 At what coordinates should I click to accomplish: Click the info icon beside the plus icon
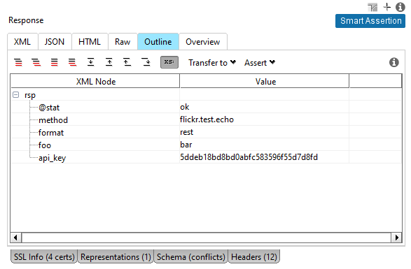pos(400,7)
